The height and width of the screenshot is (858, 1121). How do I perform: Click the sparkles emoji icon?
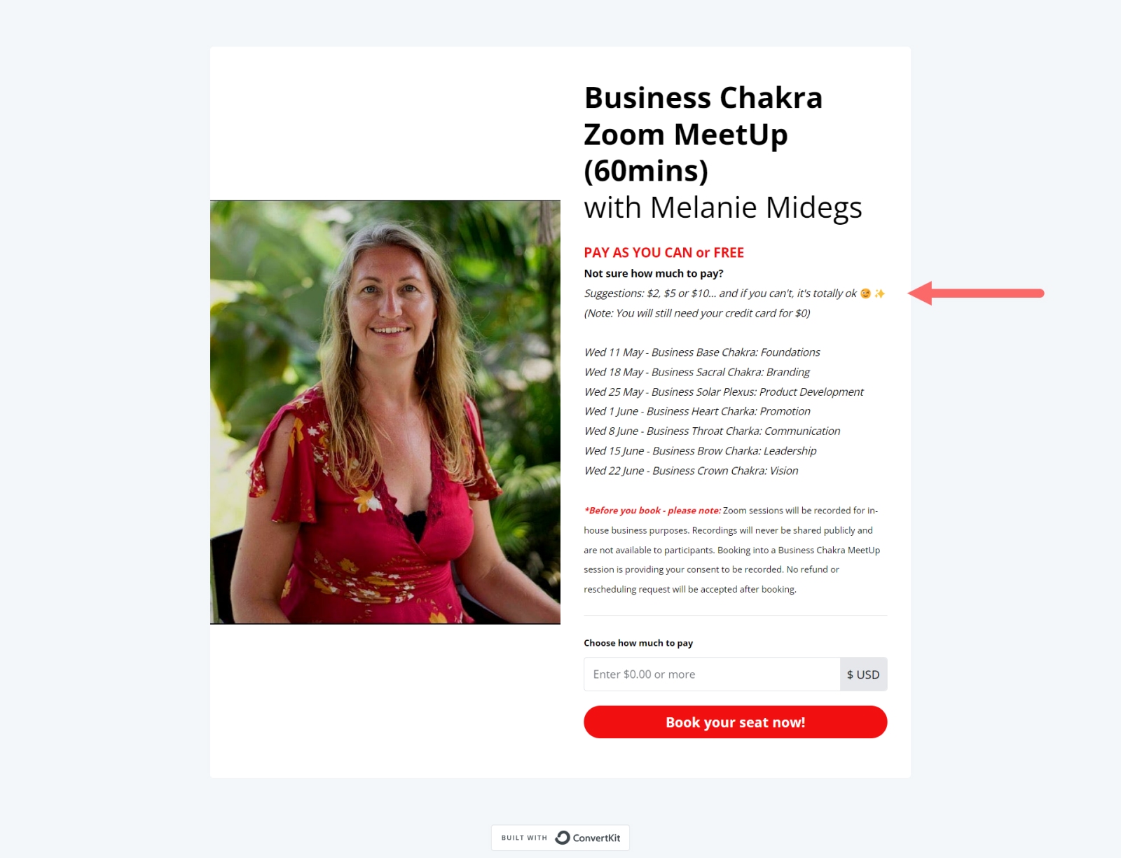point(879,293)
